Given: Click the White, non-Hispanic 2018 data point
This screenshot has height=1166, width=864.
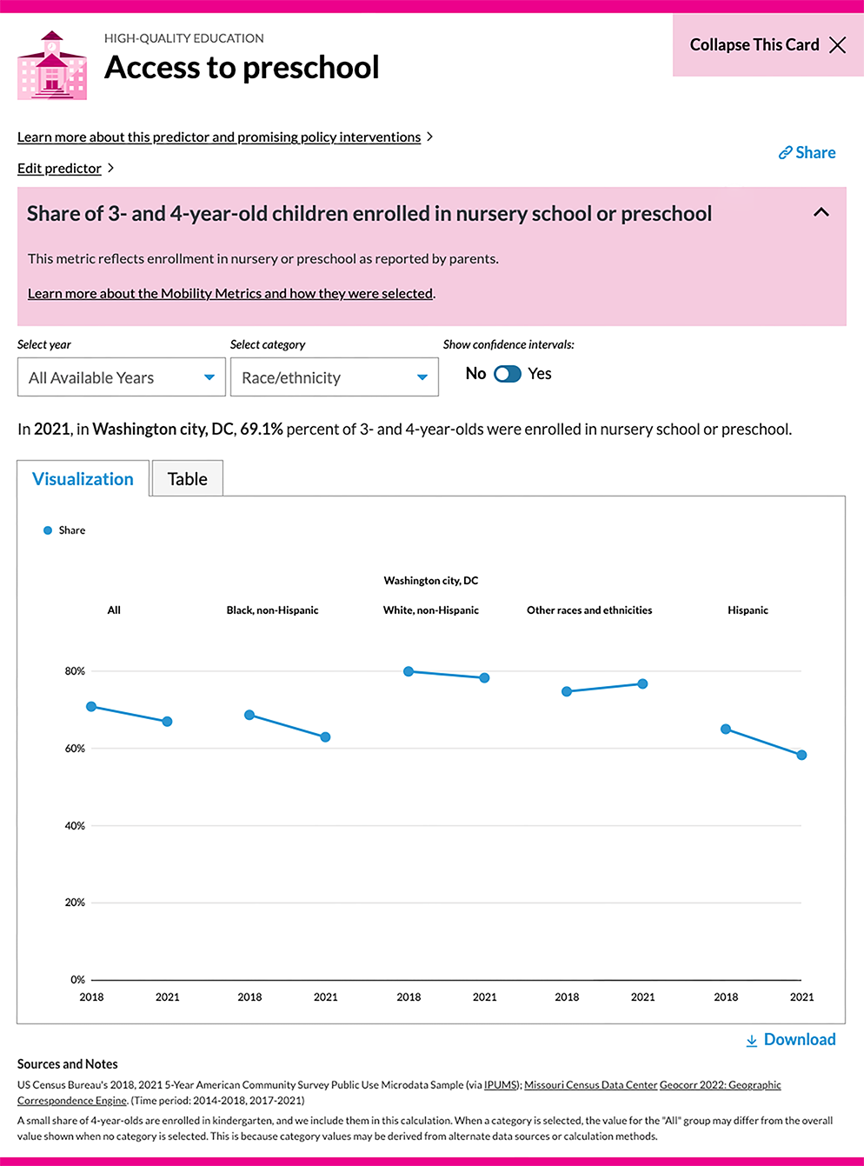Looking at the screenshot, I should 409,671.
